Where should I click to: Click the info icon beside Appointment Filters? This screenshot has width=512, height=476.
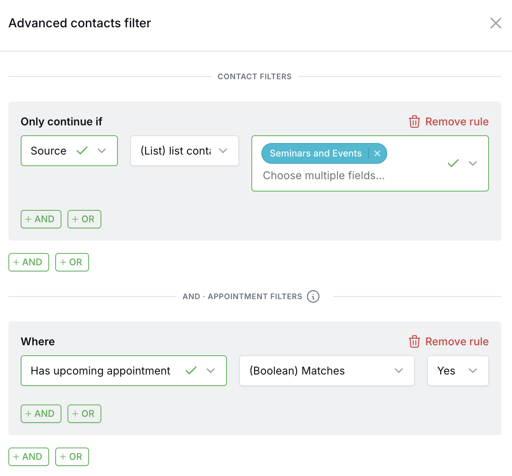tap(313, 296)
